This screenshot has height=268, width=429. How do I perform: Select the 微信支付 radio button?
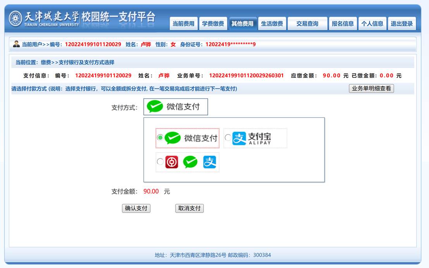tap(160, 137)
